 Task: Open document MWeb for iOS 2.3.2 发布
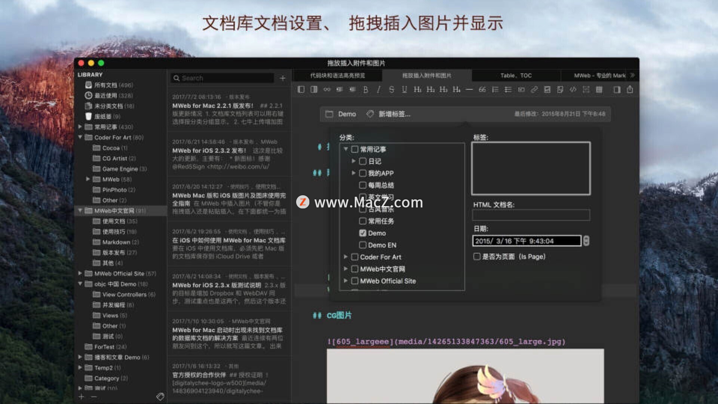pyautogui.click(x=229, y=154)
